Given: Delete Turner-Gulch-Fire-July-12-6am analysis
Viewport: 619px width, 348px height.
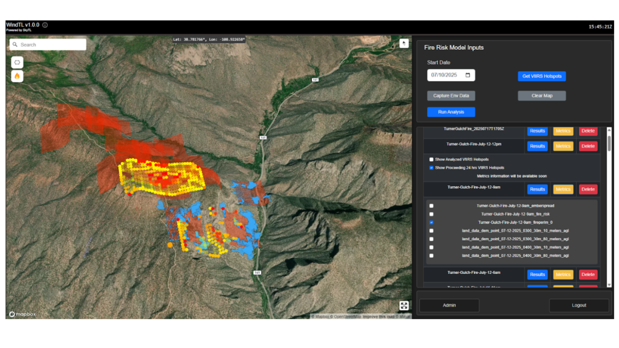Looking at the screenshot, I should pos(588,275).
